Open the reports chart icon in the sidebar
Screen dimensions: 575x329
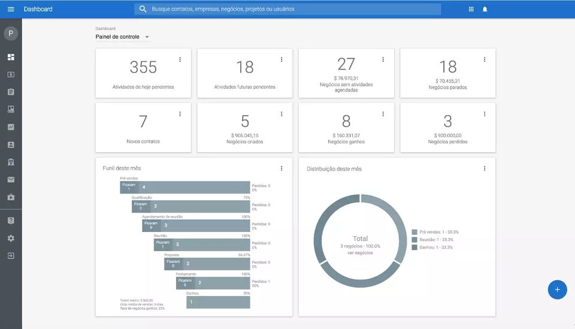[11, 127]
